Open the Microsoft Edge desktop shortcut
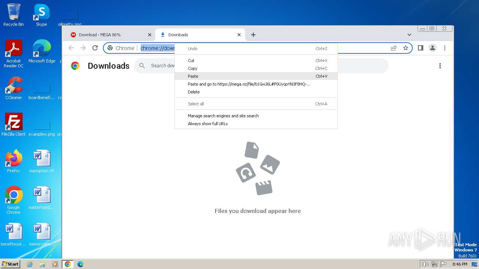This screenshot has height=269, width=479. point(42,52)
